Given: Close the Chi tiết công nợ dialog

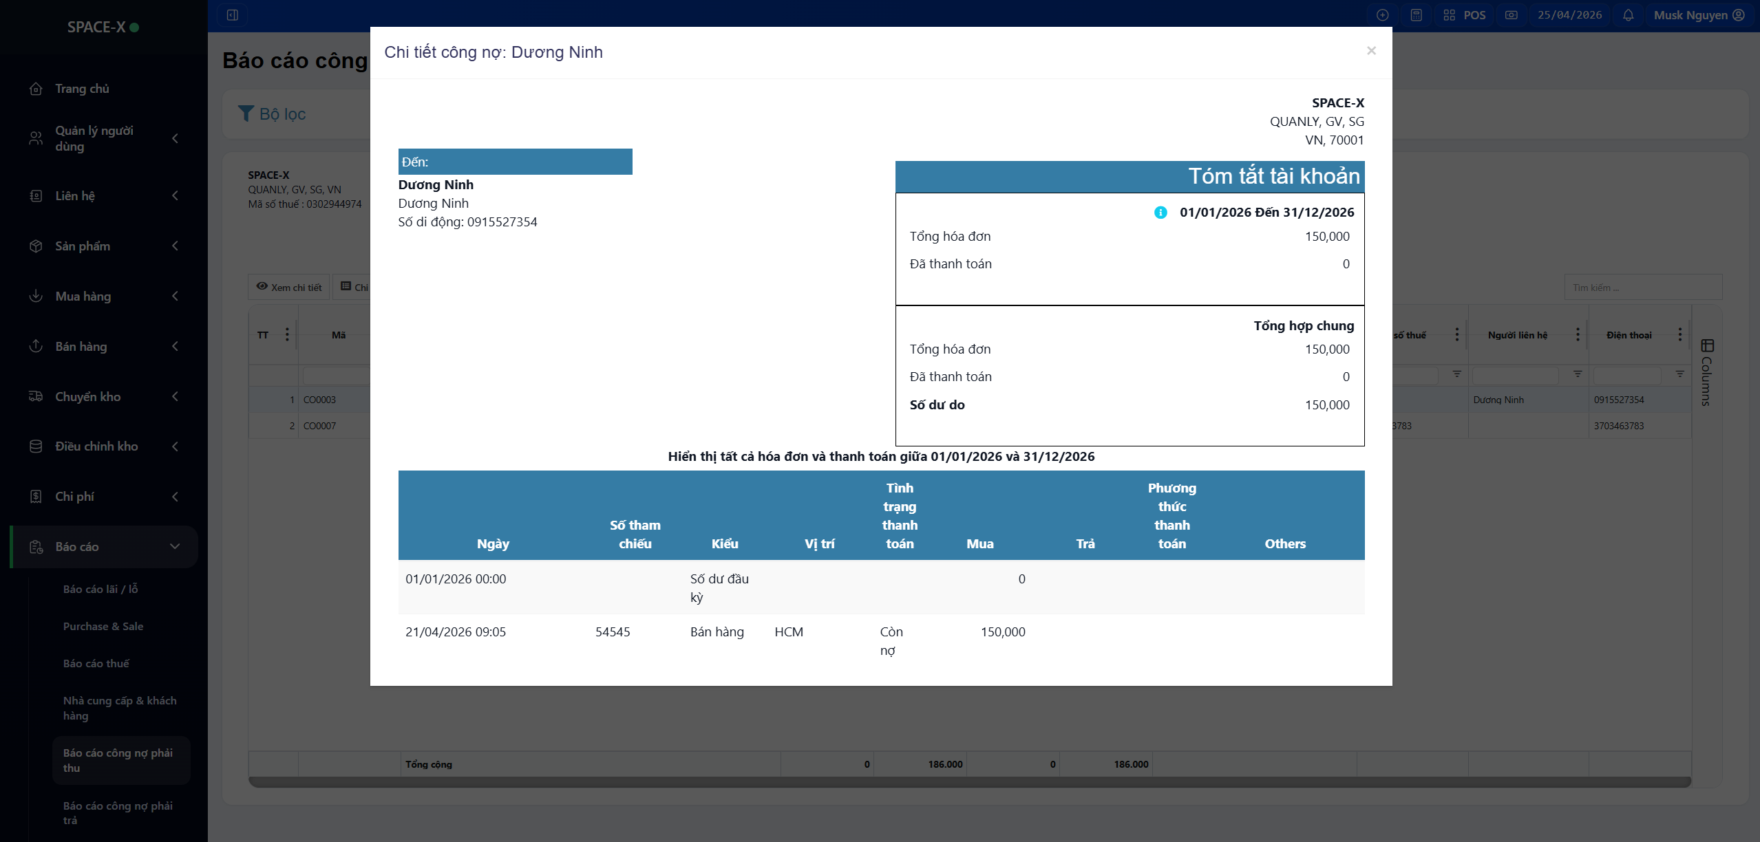Looking at the screenshot, I should pyautogui.click(x=1370, y=51).
